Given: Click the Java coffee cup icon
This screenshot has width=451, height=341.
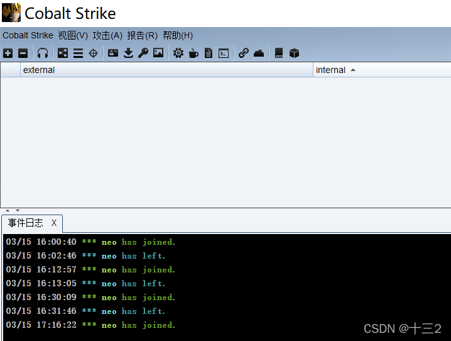Looking at the screenshot, I should [x=193, y=53].
